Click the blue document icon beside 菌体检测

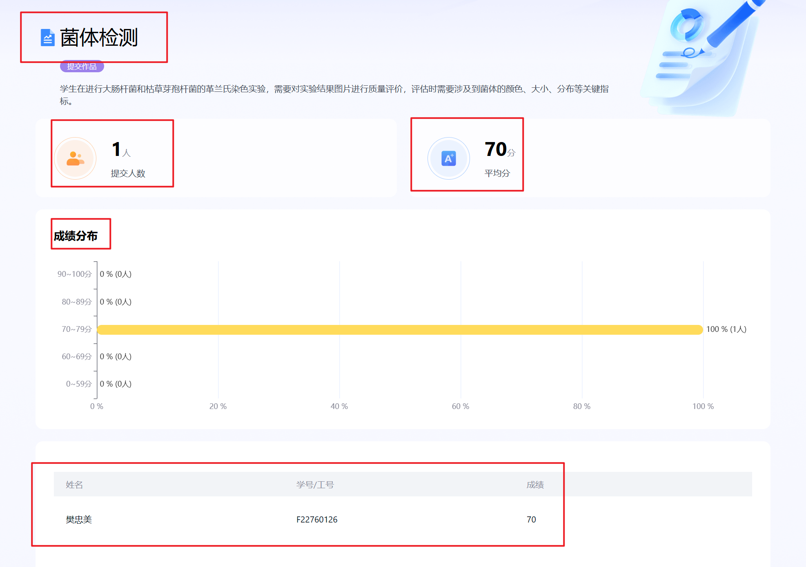[47, 38]
